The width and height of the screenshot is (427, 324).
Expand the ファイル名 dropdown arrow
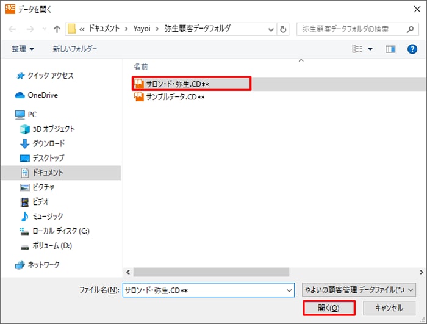click(289, 290)
